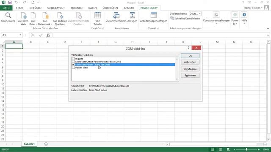
Task: Click the Onlinesuche magnifier icon
Action: coord(8,16)
